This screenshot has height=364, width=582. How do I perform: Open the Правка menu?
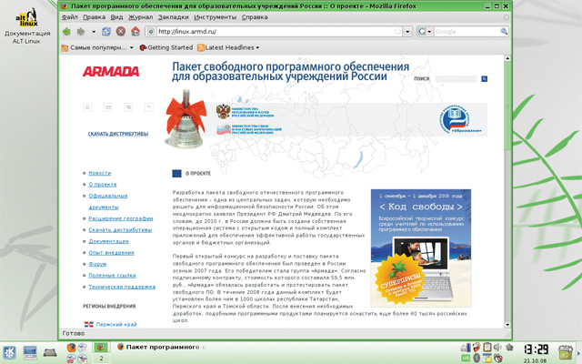tap(94, 17)
